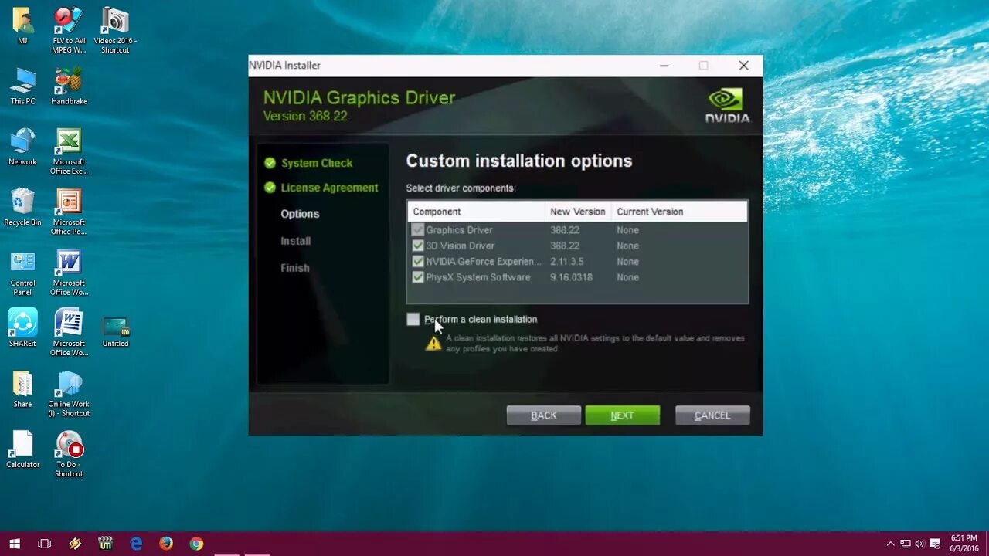
Task: Close the NVIDIA Installer window
Action: pos(743,66)
